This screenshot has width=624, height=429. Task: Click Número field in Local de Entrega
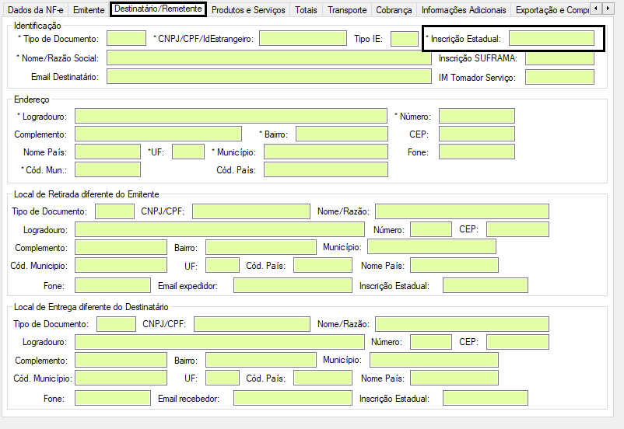click(x=431, y=342)
